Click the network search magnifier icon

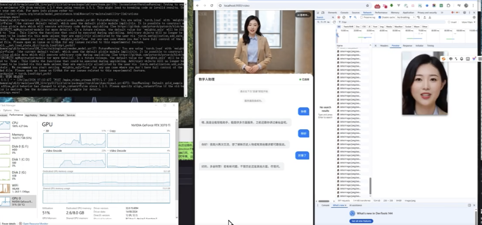coord(355,17)
